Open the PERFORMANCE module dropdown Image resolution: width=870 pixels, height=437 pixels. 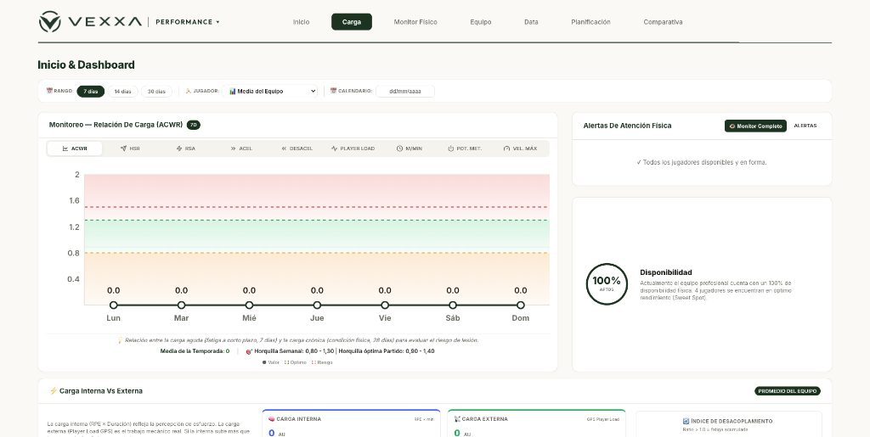click(x=188, y=22)
